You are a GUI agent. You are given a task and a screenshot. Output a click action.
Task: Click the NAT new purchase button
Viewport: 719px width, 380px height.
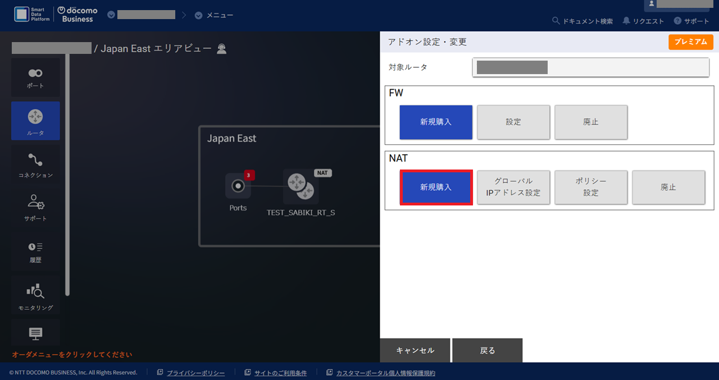436,187
